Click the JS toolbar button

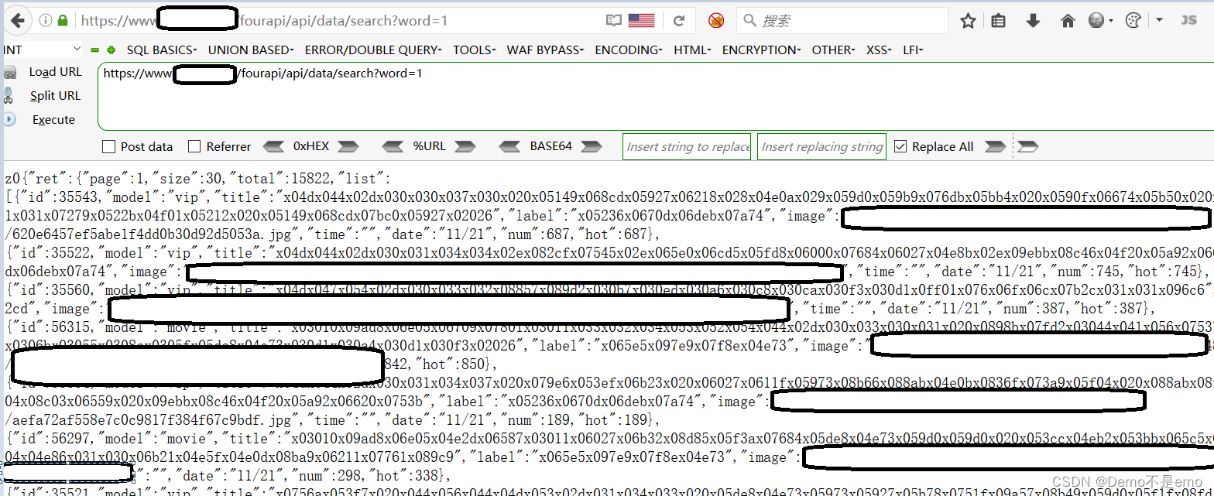pos(1189,21)
